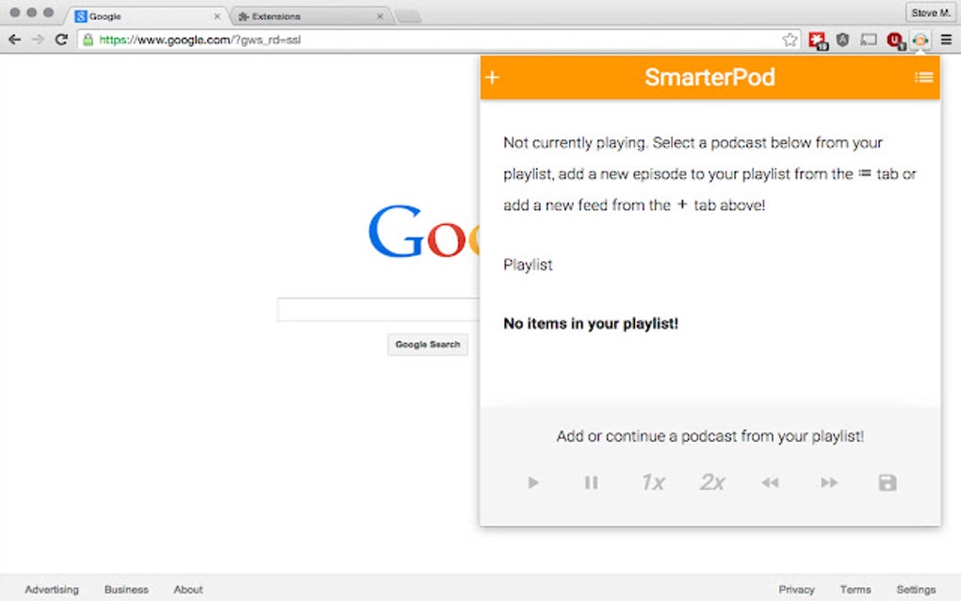The width and height of the screenshot is (961, 601).
Task: Click the Google Search button
Action: point(428,345)
